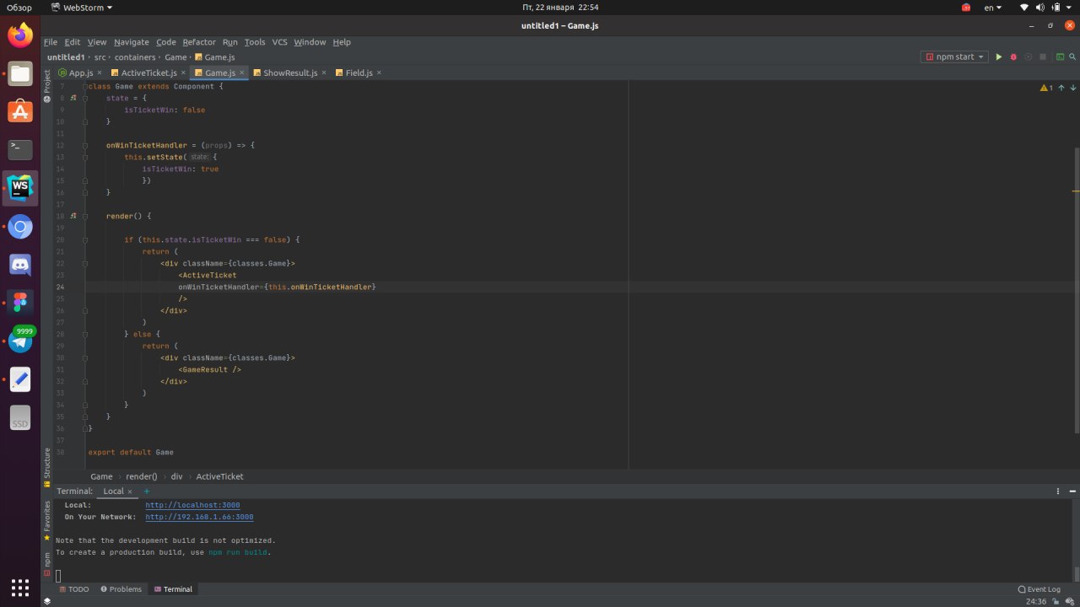This screenshot has height=607, width=1080.
Task: Open the VCS menu
Action: [279, 42]
